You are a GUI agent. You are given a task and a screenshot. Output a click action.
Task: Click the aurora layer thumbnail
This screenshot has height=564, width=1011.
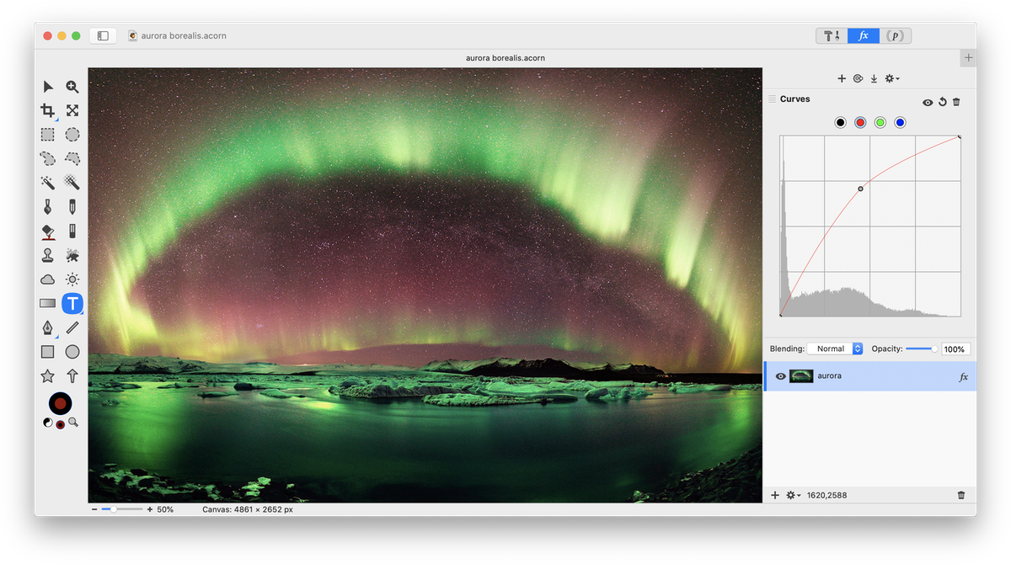801,376
